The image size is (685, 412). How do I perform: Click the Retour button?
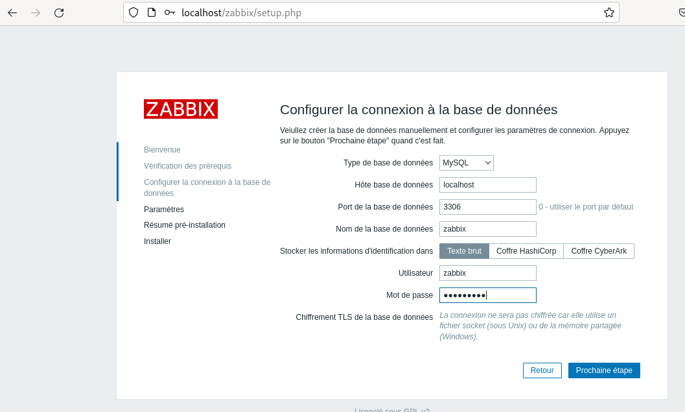click(542, 370)
